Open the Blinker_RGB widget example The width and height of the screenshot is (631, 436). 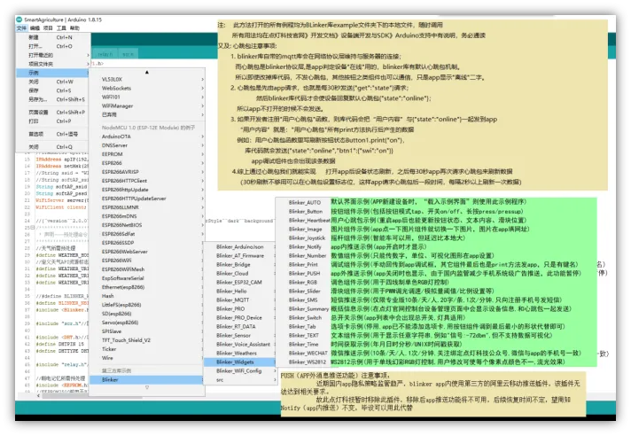click(302, 282)
